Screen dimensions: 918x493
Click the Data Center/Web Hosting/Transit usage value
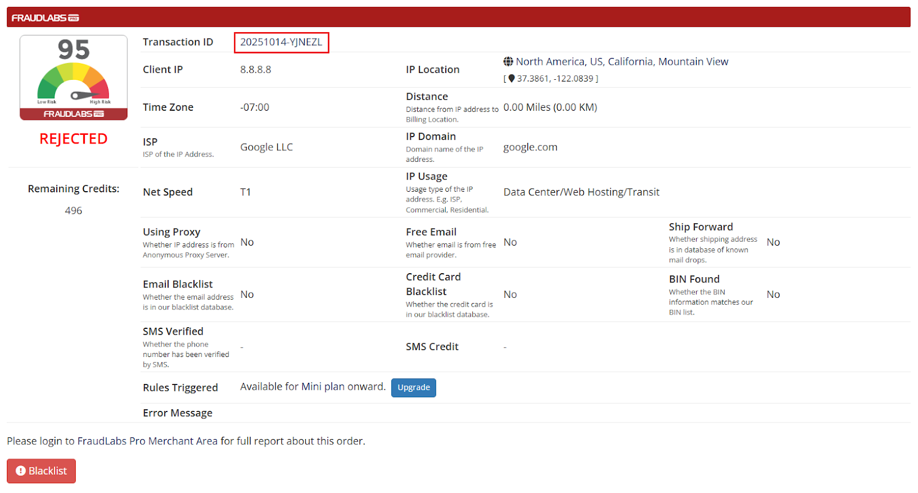pos(581,192)
